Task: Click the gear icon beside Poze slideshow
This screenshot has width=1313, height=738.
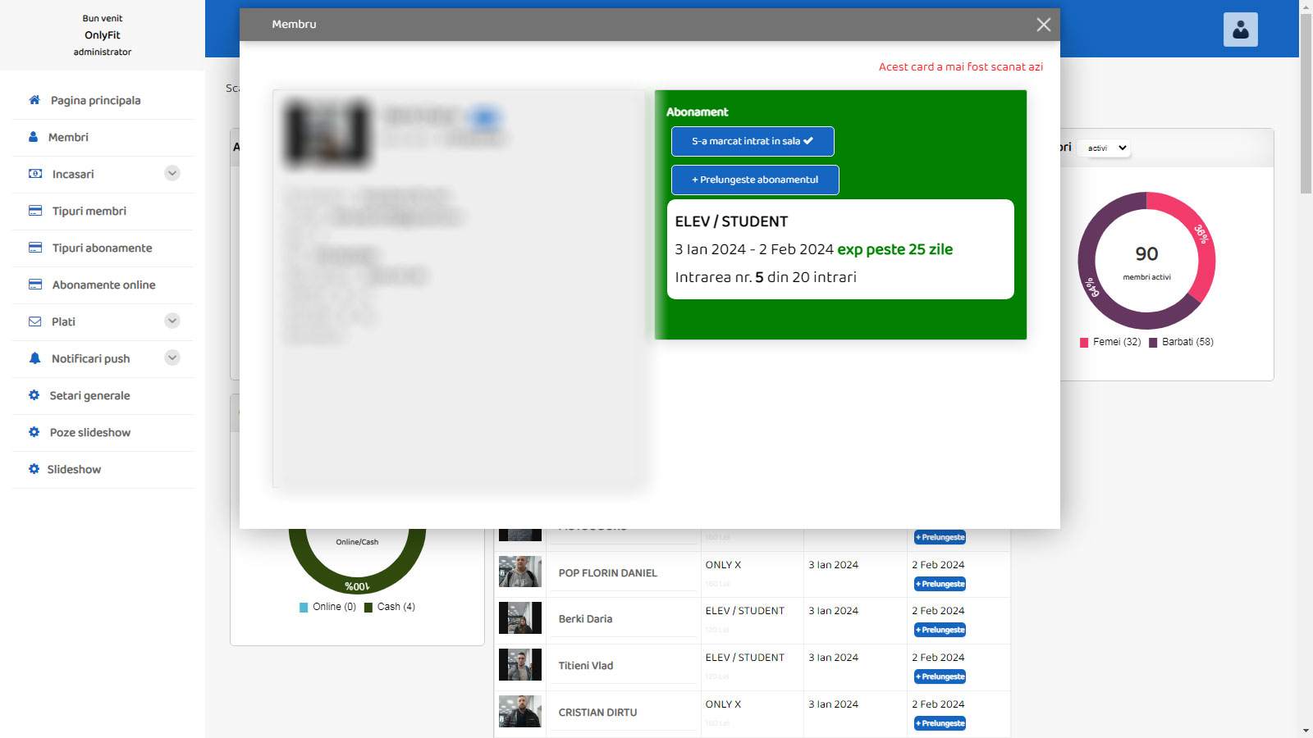Action: pyautogui.click(x=34, y=432)
